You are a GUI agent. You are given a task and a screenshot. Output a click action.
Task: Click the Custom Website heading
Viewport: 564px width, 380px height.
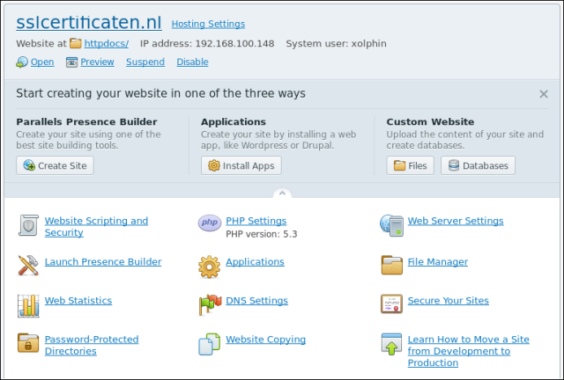point(430,121)
